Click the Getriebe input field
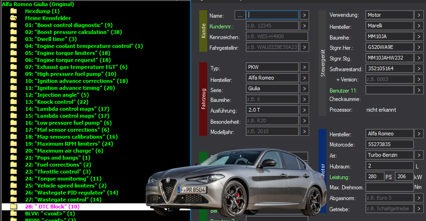426x221 pixels. click(x=390, y=208)
